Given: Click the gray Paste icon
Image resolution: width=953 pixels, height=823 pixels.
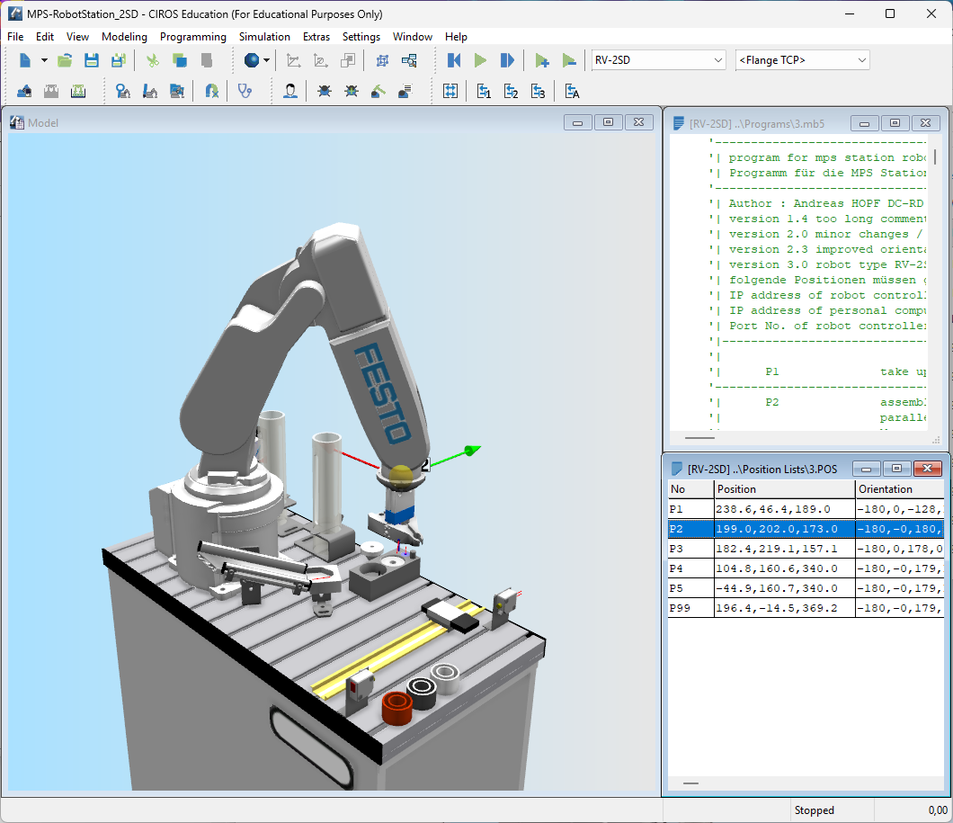Looking at the screenshot, I should point(207,60).
